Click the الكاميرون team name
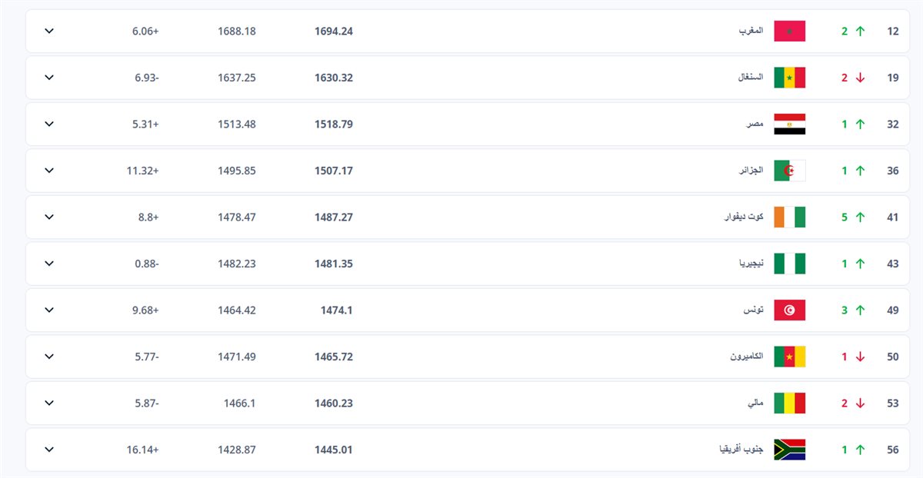923x478 pixels. pos(746,357)
